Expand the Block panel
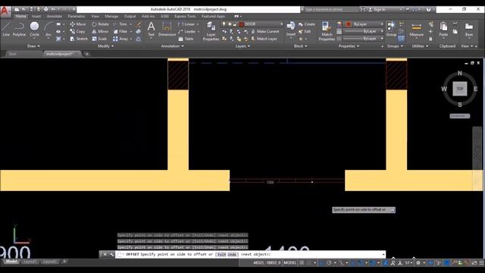 point(300,46)
